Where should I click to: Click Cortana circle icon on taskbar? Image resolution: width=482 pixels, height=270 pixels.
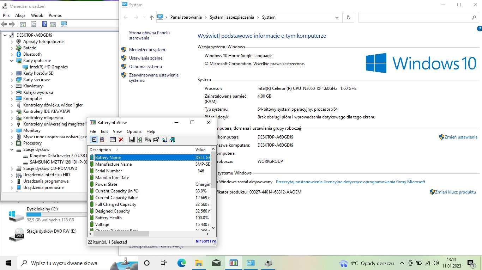tap(147, 263)
